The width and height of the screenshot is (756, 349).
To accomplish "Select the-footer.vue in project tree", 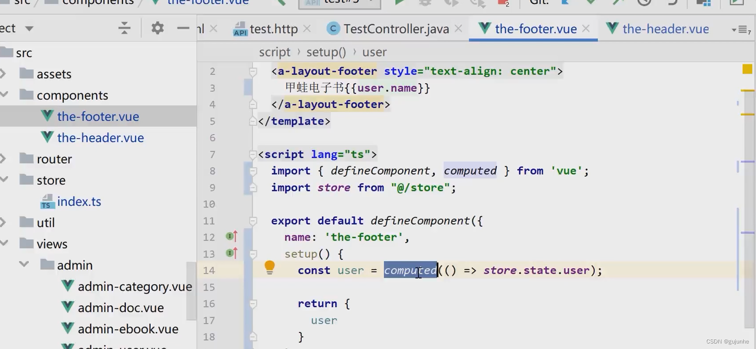I will (98, 116).
